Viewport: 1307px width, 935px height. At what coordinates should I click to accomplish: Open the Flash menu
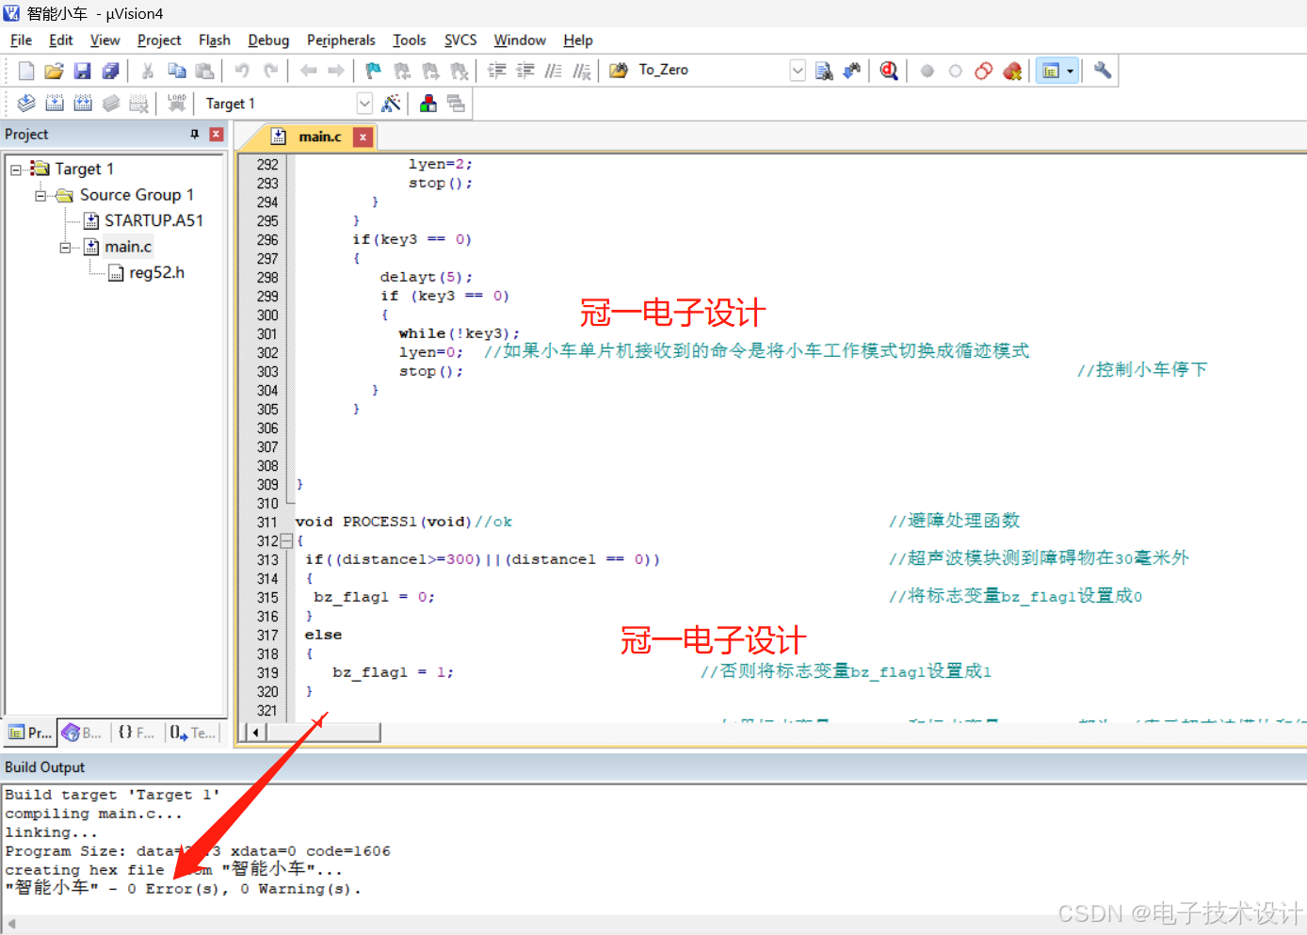(x=215, y=40)
